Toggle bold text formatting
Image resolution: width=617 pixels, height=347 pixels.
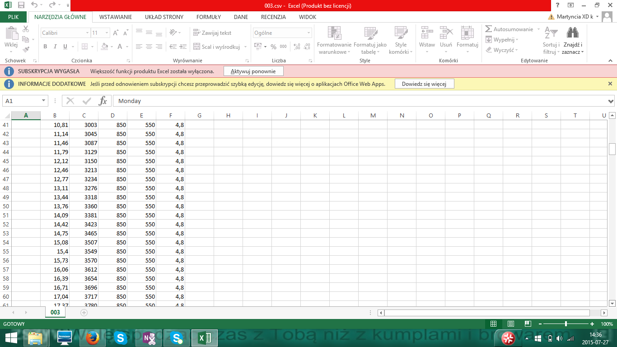click(45, 47)
